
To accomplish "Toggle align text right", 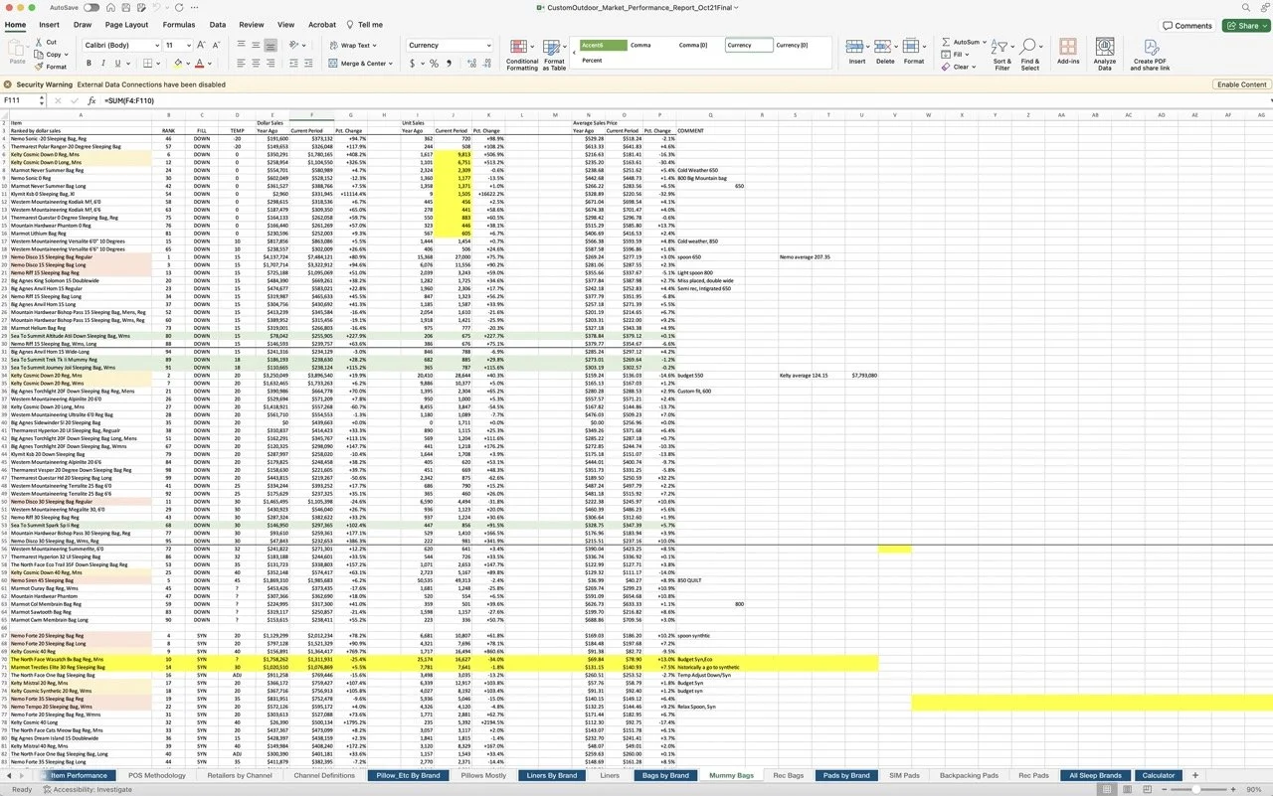I will [x=271, y=64].
